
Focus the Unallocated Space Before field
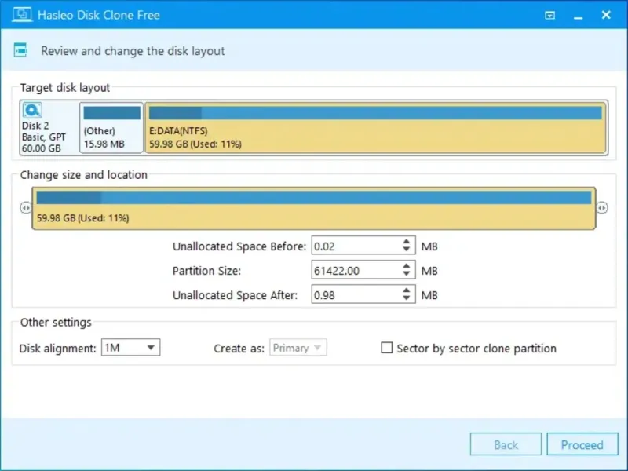pyautogui.click(x=355, y=246)
